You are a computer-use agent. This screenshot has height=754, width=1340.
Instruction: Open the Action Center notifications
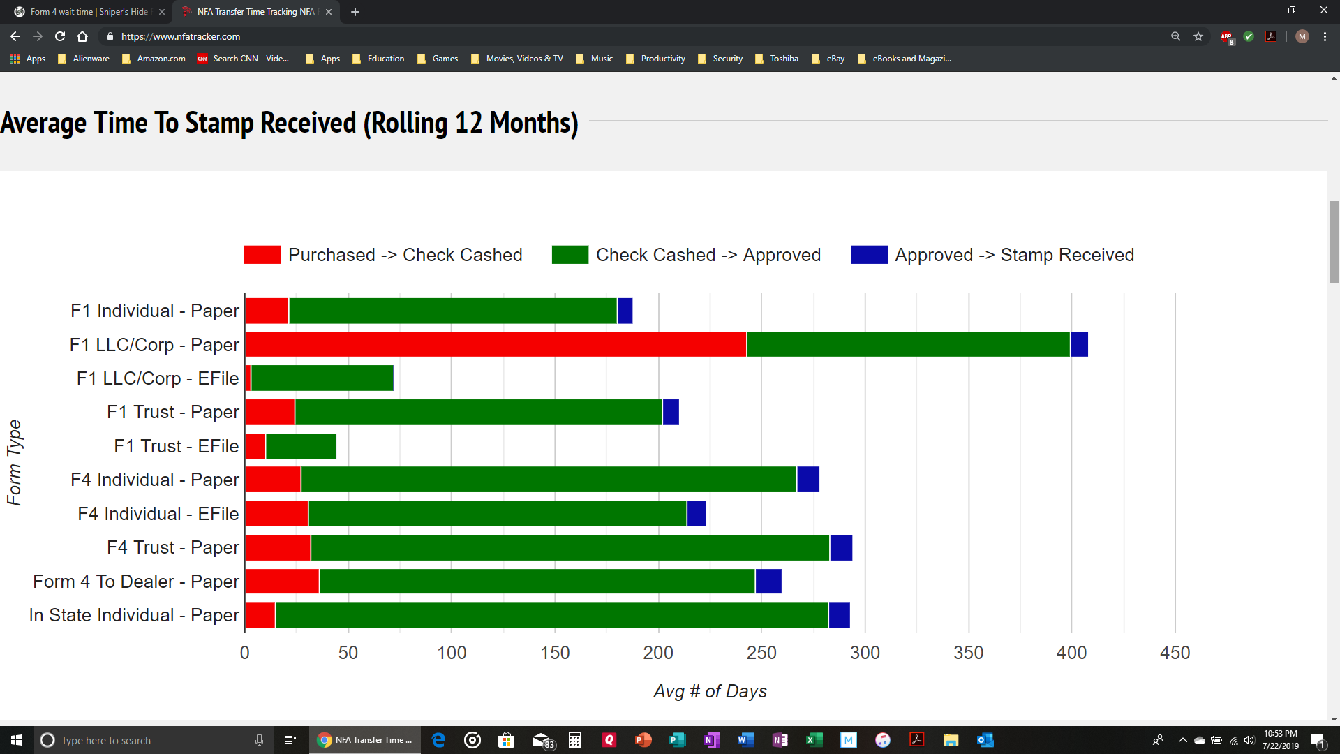[x=1318, y=740]
